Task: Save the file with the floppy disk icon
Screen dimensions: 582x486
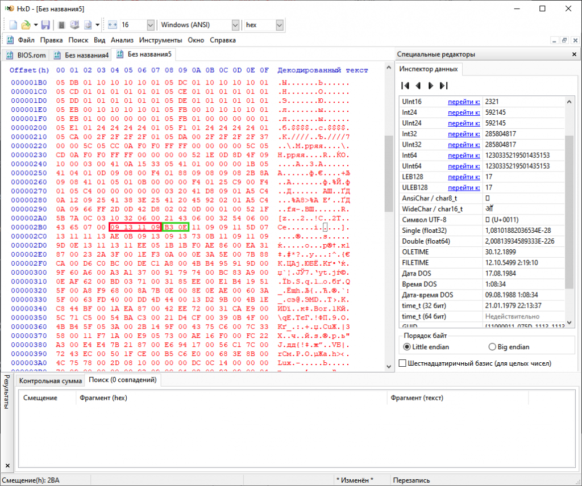Action: pyautogui.click(x=45, y=25)
